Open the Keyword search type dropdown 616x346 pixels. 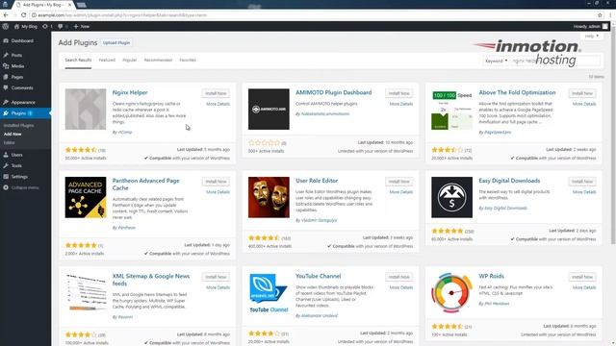(x=497, y=61)
